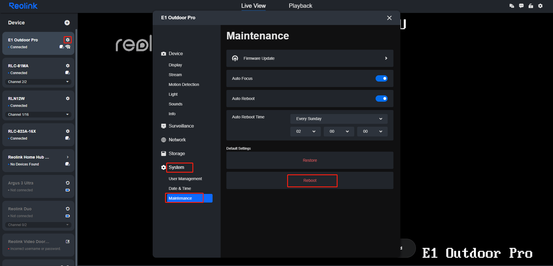
Task: Edit credentials for Reolink Video Doorbell
Action: (68, 242)
